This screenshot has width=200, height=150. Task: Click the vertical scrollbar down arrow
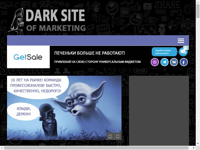point(198,144)
